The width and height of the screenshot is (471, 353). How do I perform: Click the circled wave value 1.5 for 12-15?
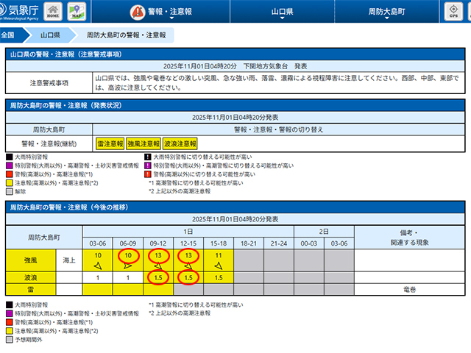coord(188,278)
